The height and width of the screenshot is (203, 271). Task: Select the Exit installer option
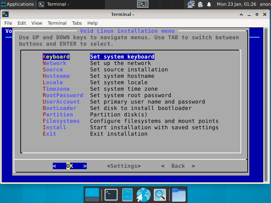[x=49, y=134]
